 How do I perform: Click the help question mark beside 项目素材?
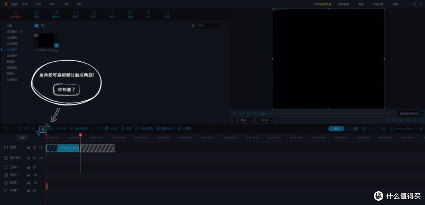pyautogui.click(x=21, y=32)
